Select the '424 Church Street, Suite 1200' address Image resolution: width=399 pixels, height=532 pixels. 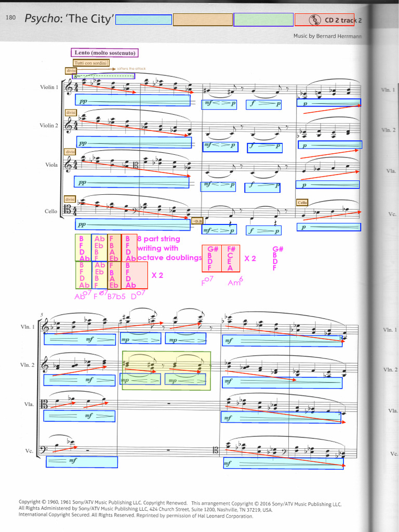pos(183,509)
